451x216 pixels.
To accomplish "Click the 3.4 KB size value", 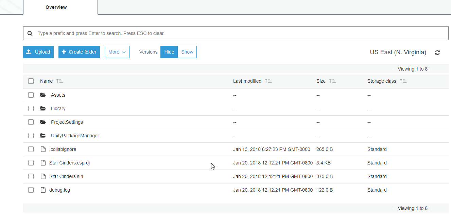I will tap(324, 163).
